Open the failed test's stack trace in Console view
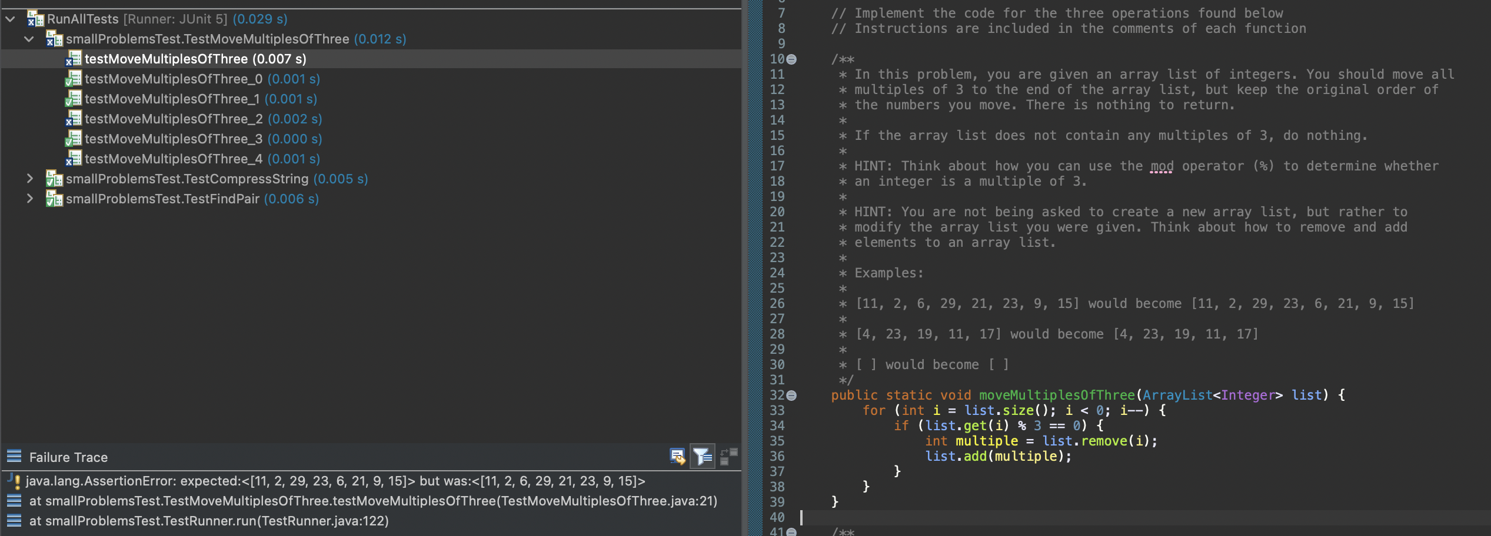The width and height of the screenshot is (1491, 536). [678, 456]
